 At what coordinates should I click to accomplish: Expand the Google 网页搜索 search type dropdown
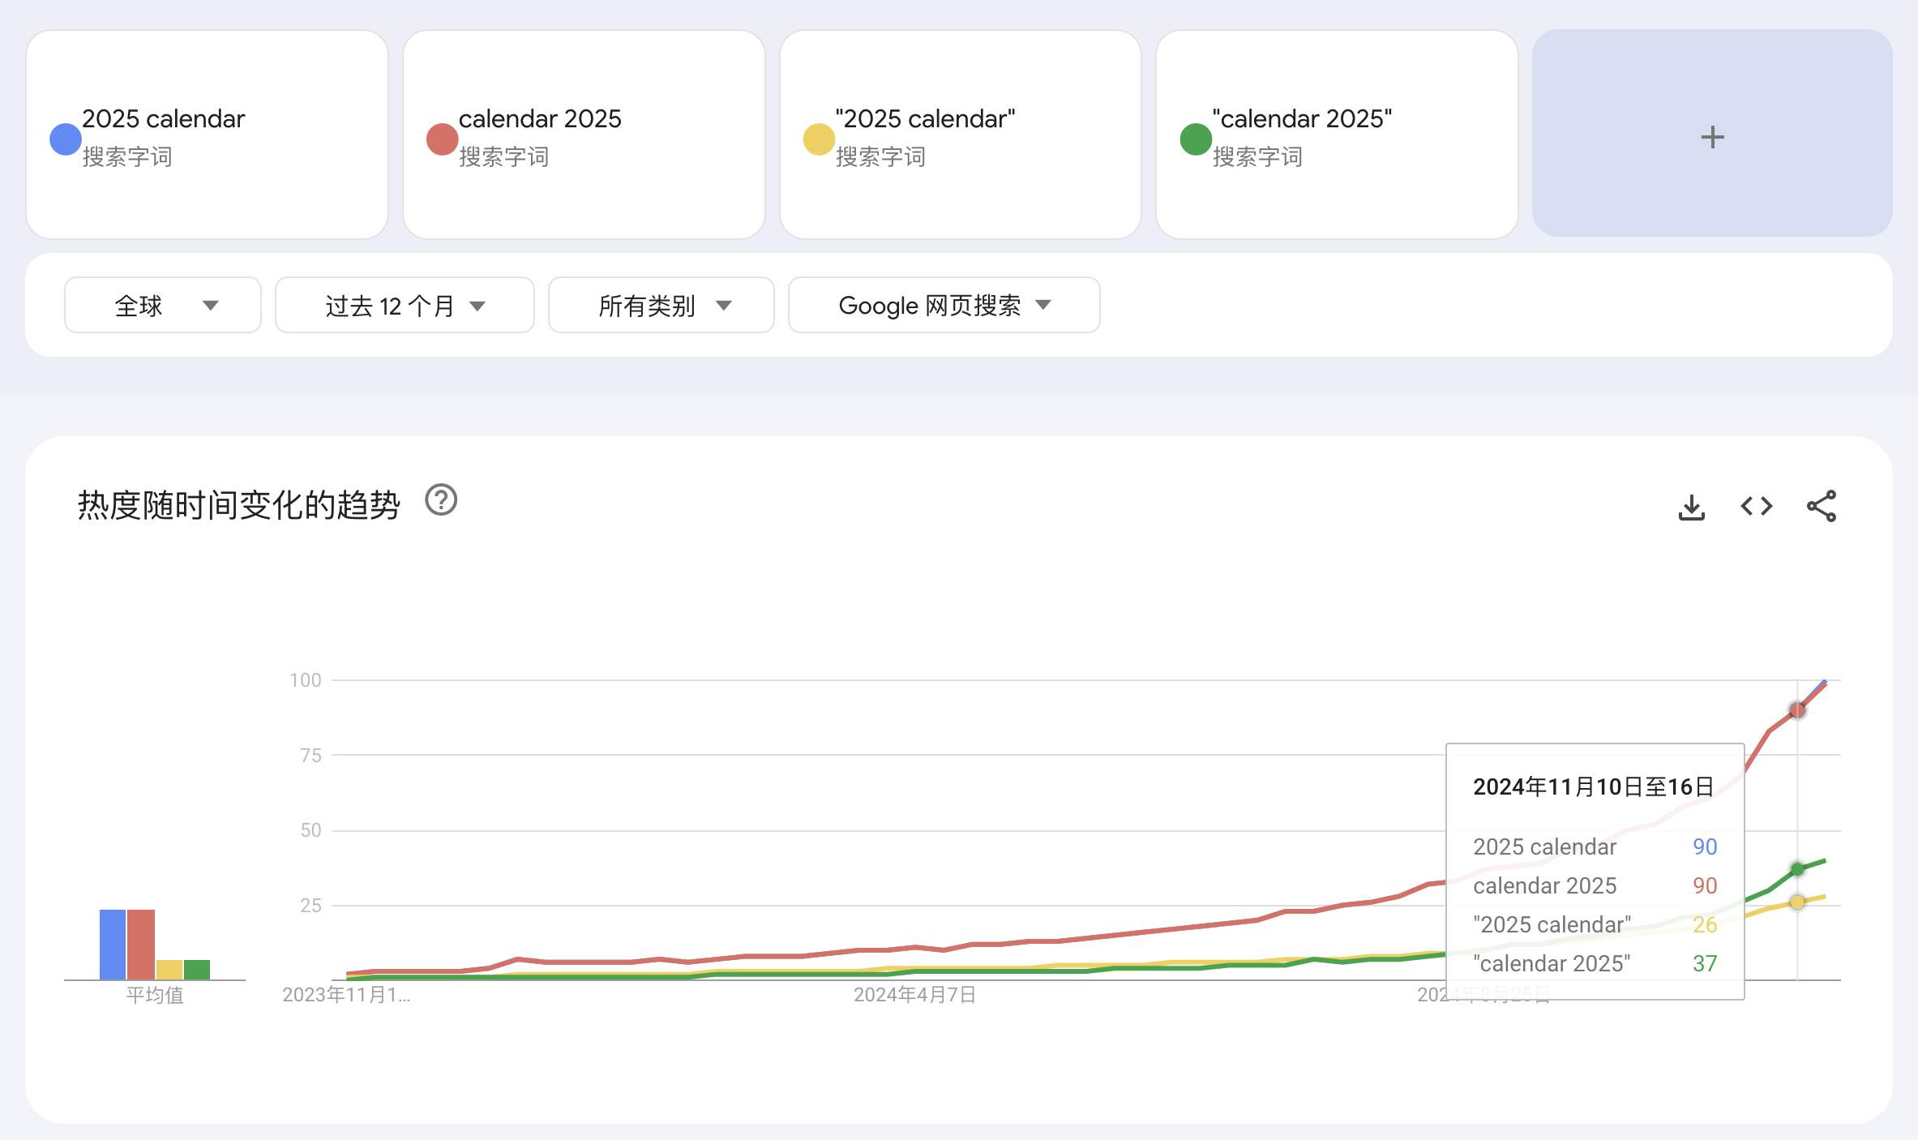click(x=944, y=305)
